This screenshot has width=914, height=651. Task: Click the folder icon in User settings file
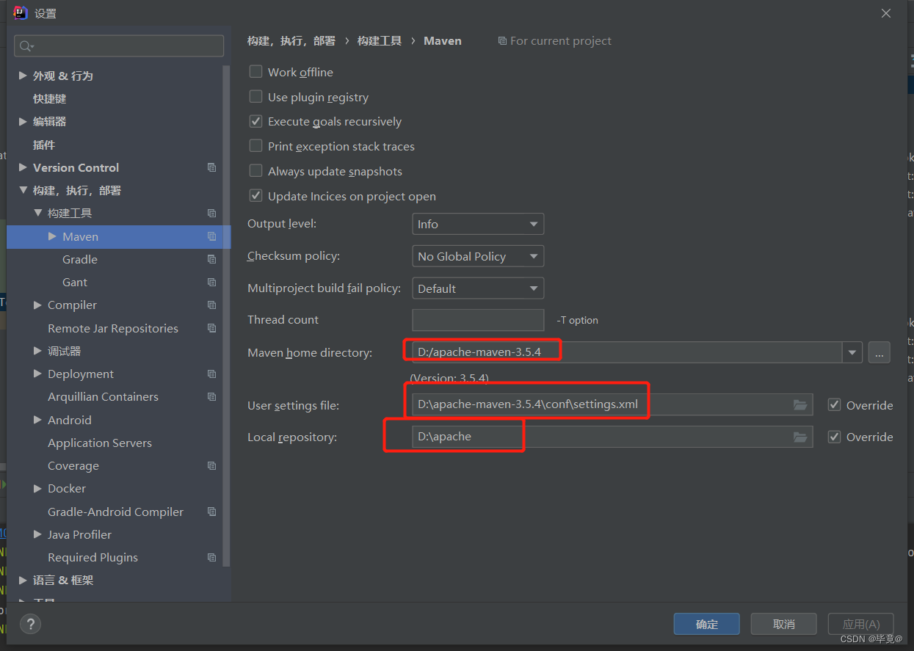800,405
